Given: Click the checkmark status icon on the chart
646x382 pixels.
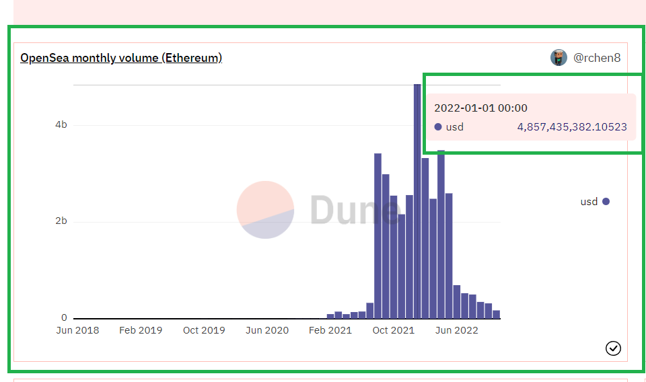Looking at the screenshot, I should [613, 348].
